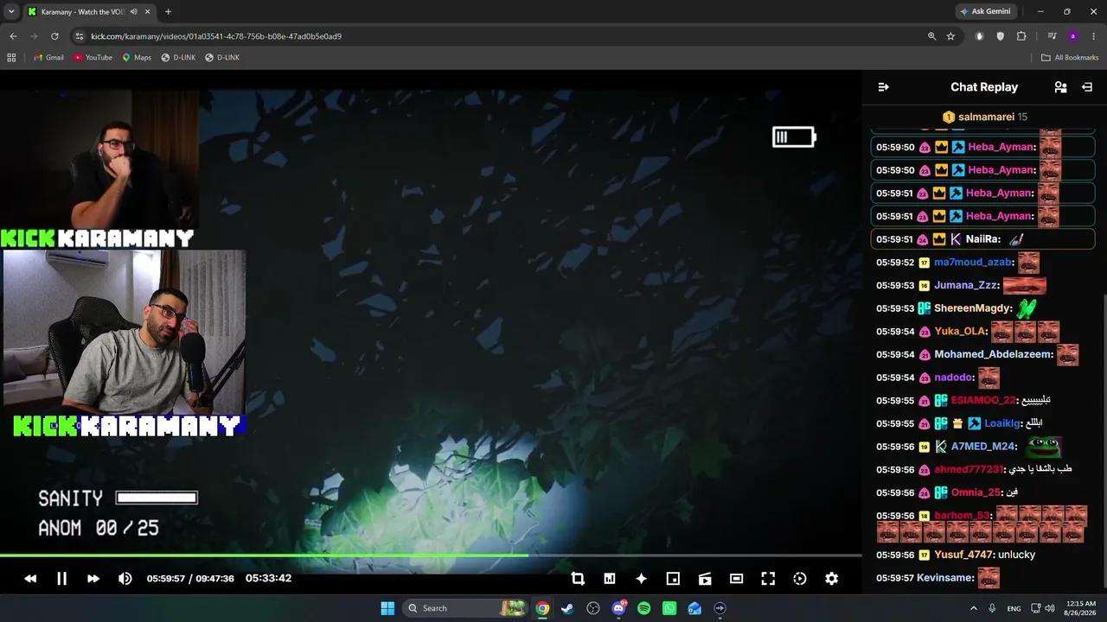Collapse the chat panel with arrow icon
Image resolution: width=1107 pixels, height=622 pixels.
(x=883, y=87)
